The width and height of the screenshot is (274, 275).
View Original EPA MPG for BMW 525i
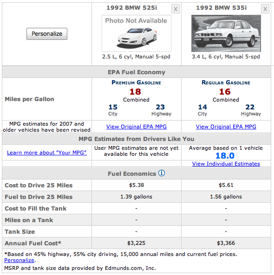(x=137, y=127)
